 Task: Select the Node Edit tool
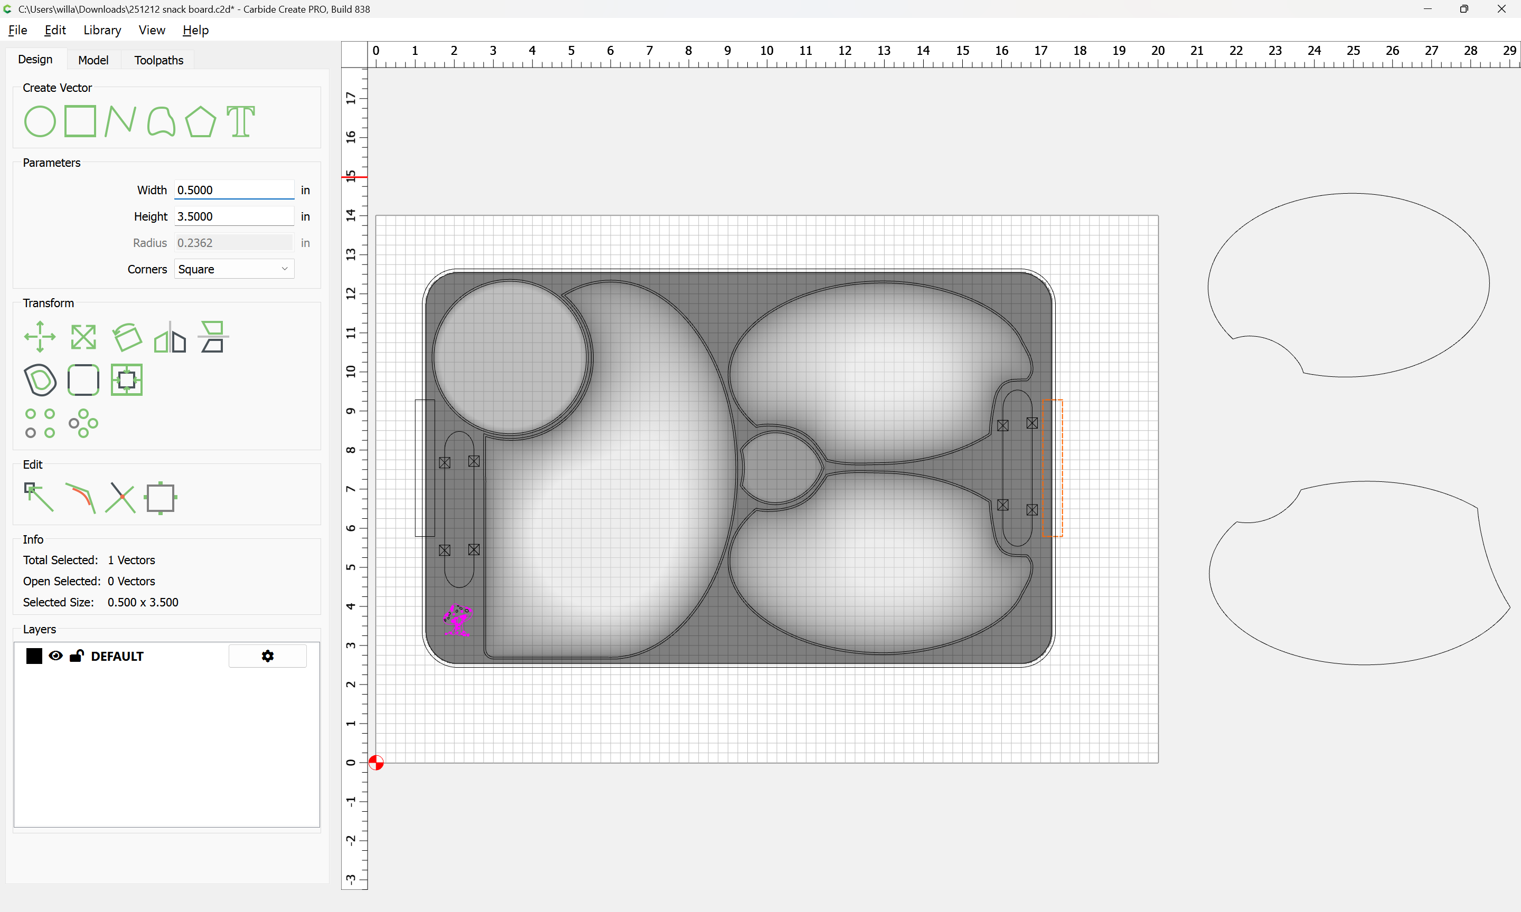(39, 498)
